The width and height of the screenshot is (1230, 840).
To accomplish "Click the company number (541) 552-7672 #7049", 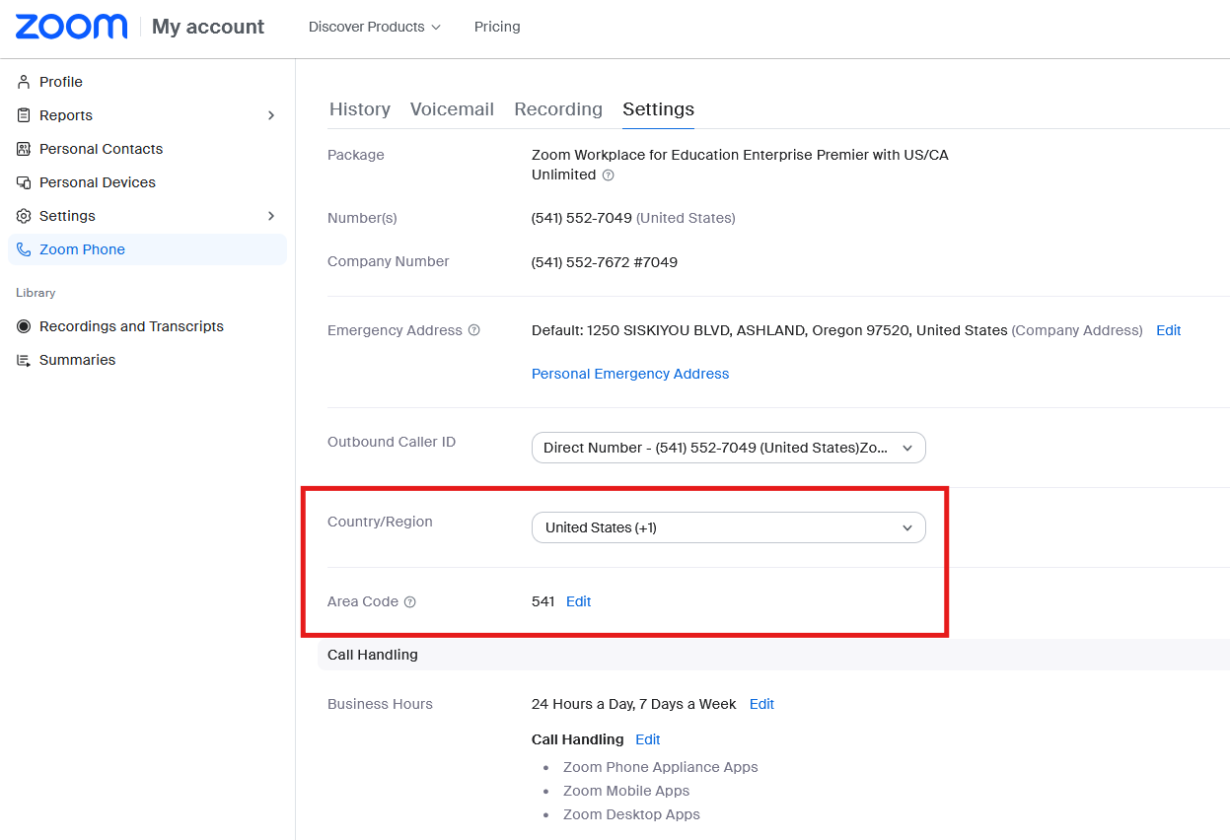I will pos(605,262).
